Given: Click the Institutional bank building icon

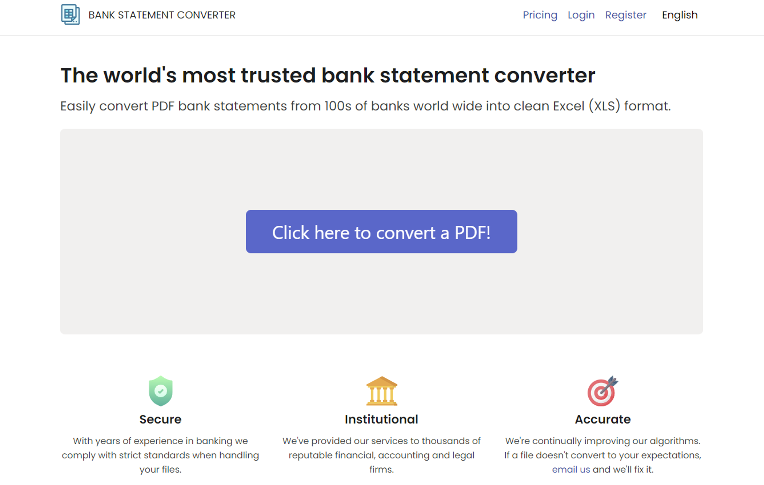Looking at the screenshot, I should point(382,391).
